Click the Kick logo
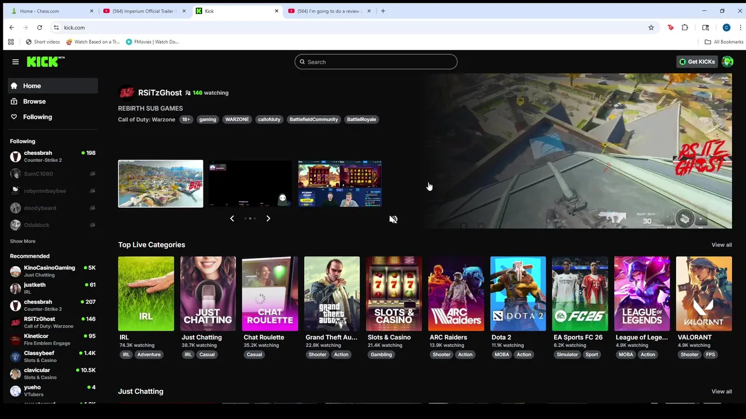This screenshot has height=419, width=746. 45,62
